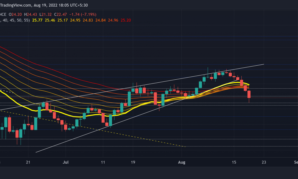Click the low price value L21.32
Viewport: 298px width, 179px height.
[45, 14]
